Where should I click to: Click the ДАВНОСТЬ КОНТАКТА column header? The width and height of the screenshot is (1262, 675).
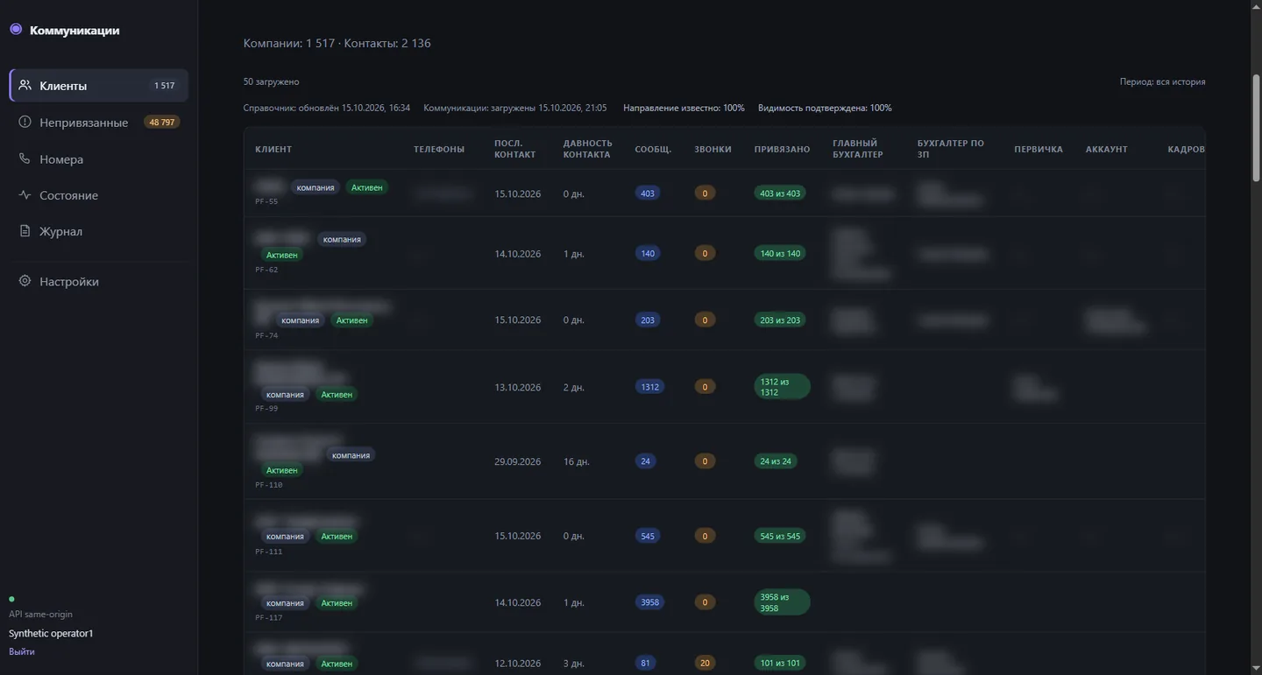click(x=588, y=149)
